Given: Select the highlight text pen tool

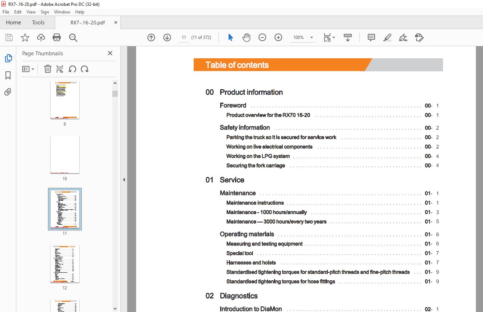Looking at the screenshot, I should [387, 37].
